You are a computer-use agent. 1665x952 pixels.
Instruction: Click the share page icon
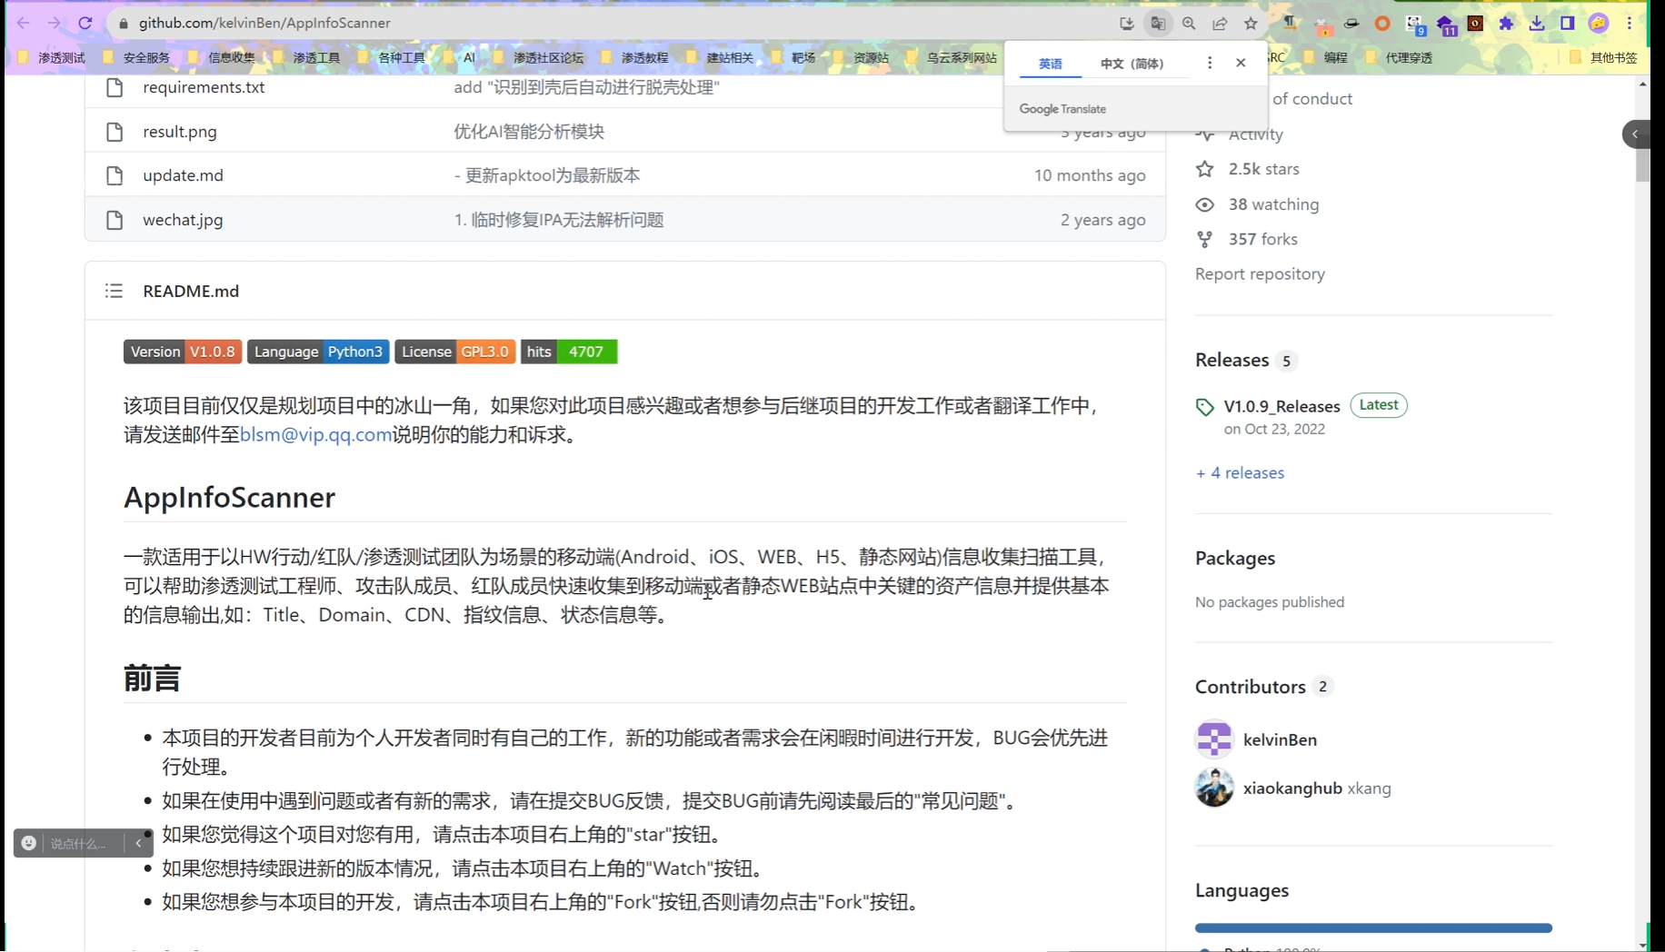click(x=1220, y=24)
